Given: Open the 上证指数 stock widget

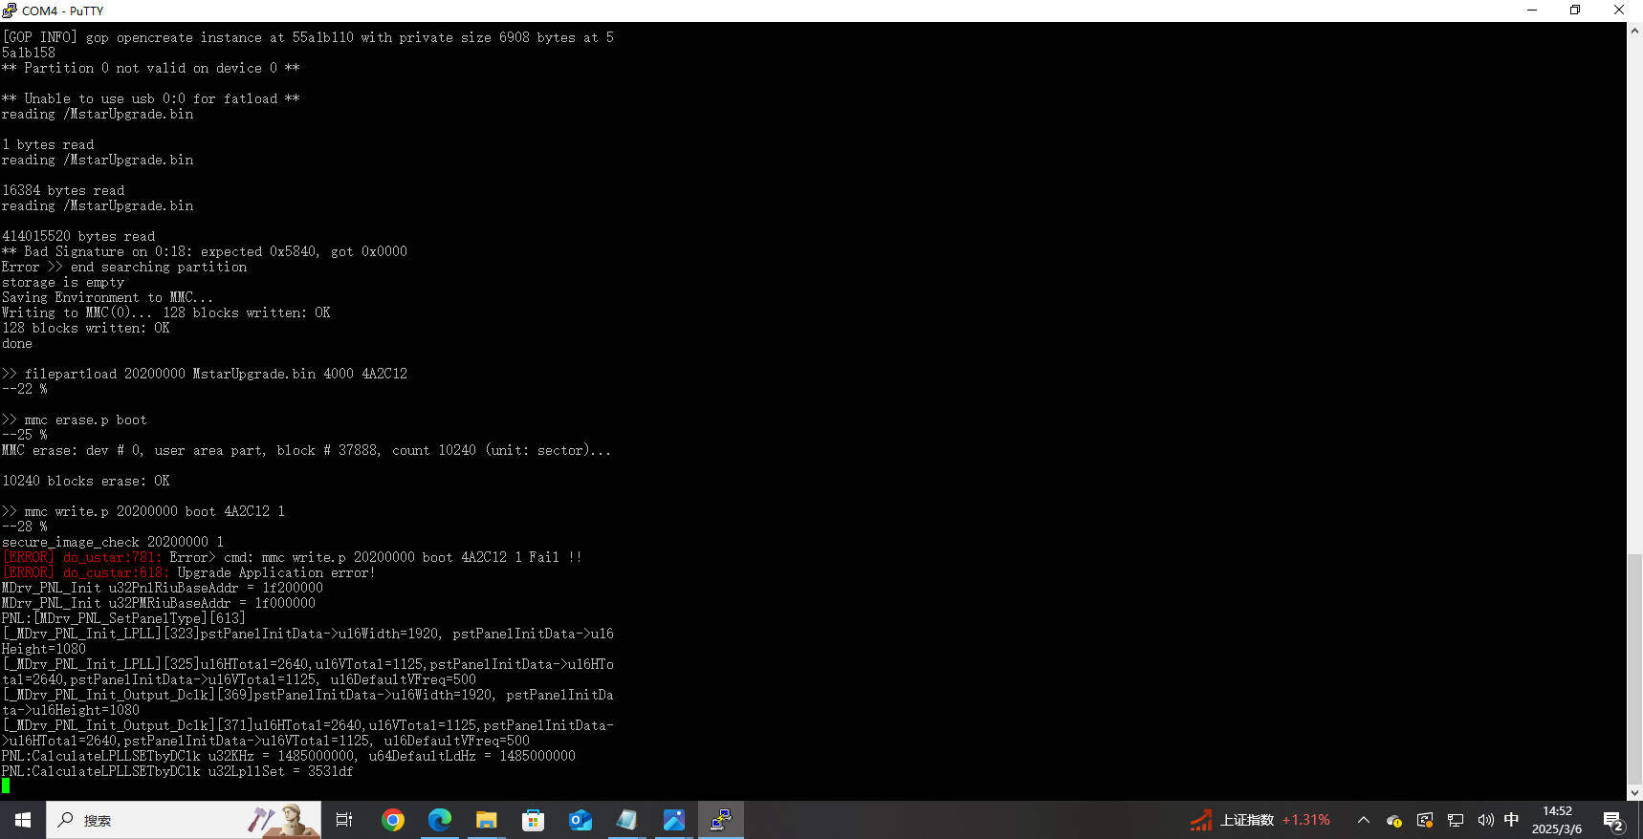Looking at the screenshot, I should (1260, 820).
